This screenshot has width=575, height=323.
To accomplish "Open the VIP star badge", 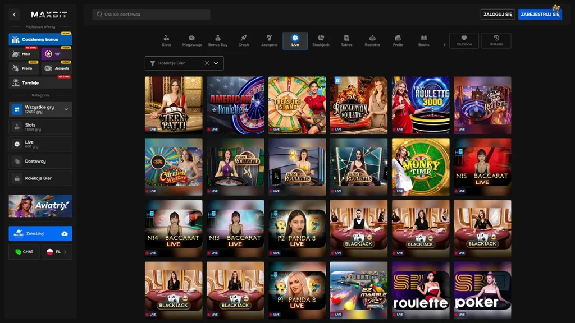I will point(49,54).
